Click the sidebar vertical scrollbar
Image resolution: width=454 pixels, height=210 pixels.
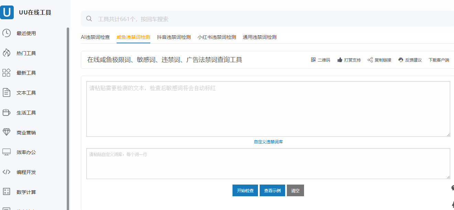68,119
